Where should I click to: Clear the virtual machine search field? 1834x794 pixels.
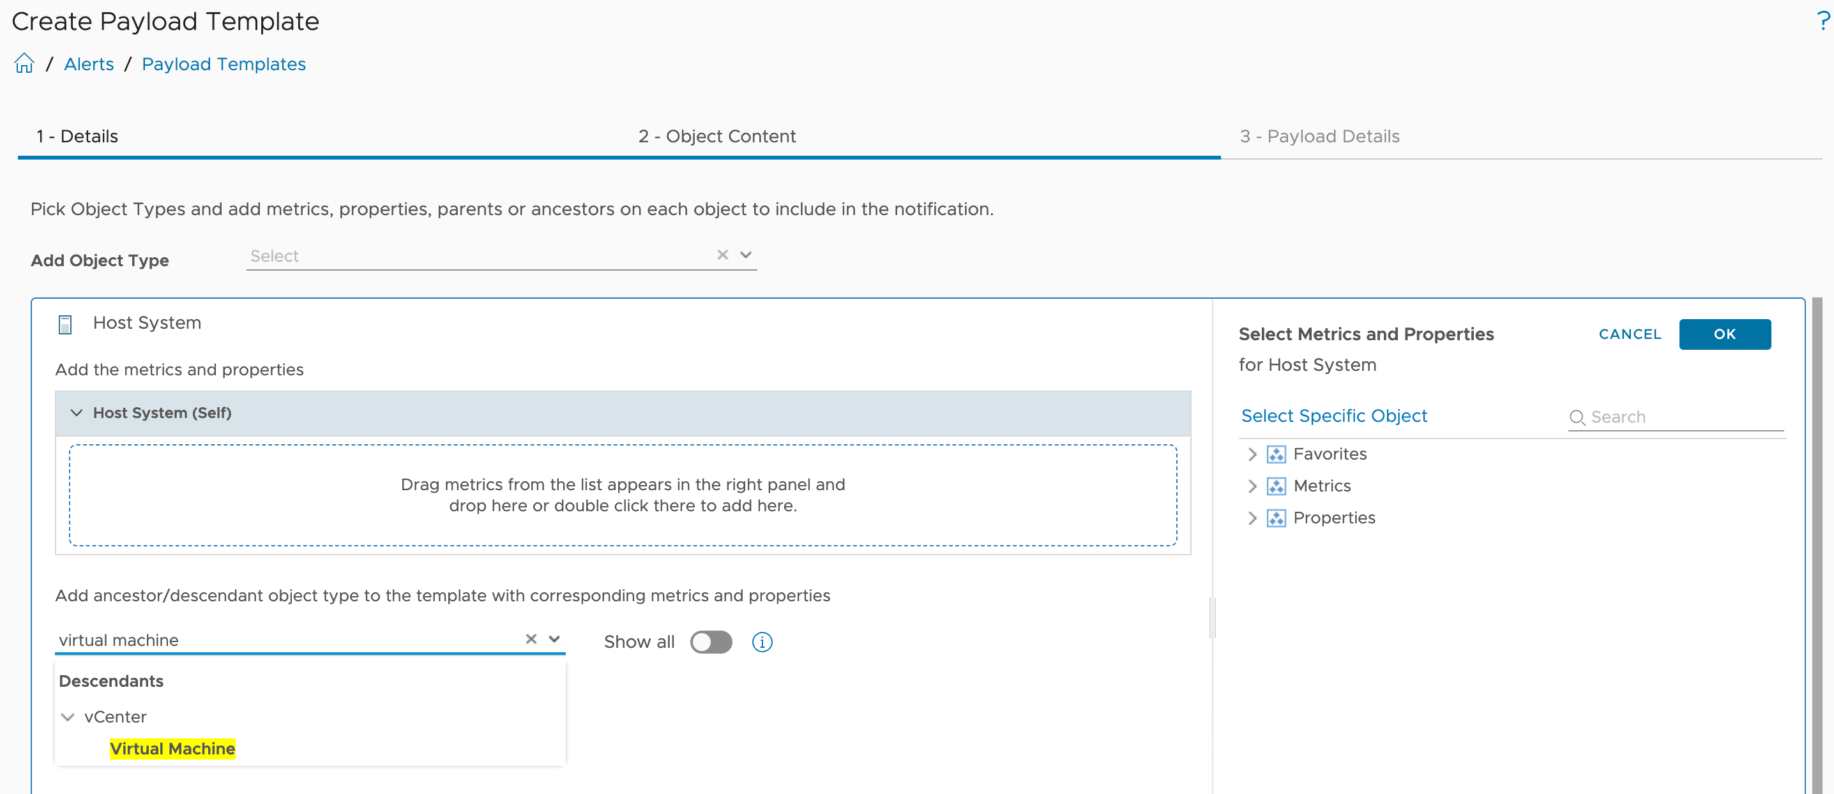tap(531, 639)
